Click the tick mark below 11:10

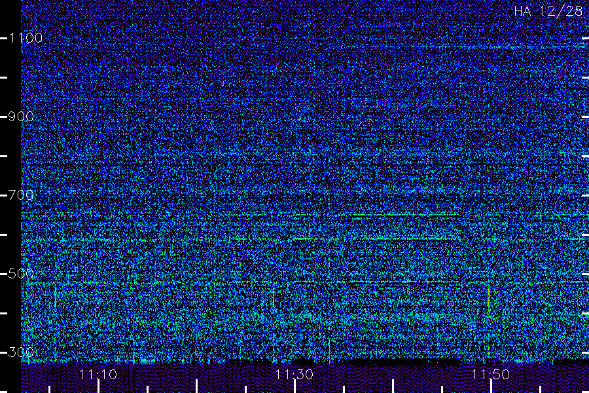tap(98, 386)
